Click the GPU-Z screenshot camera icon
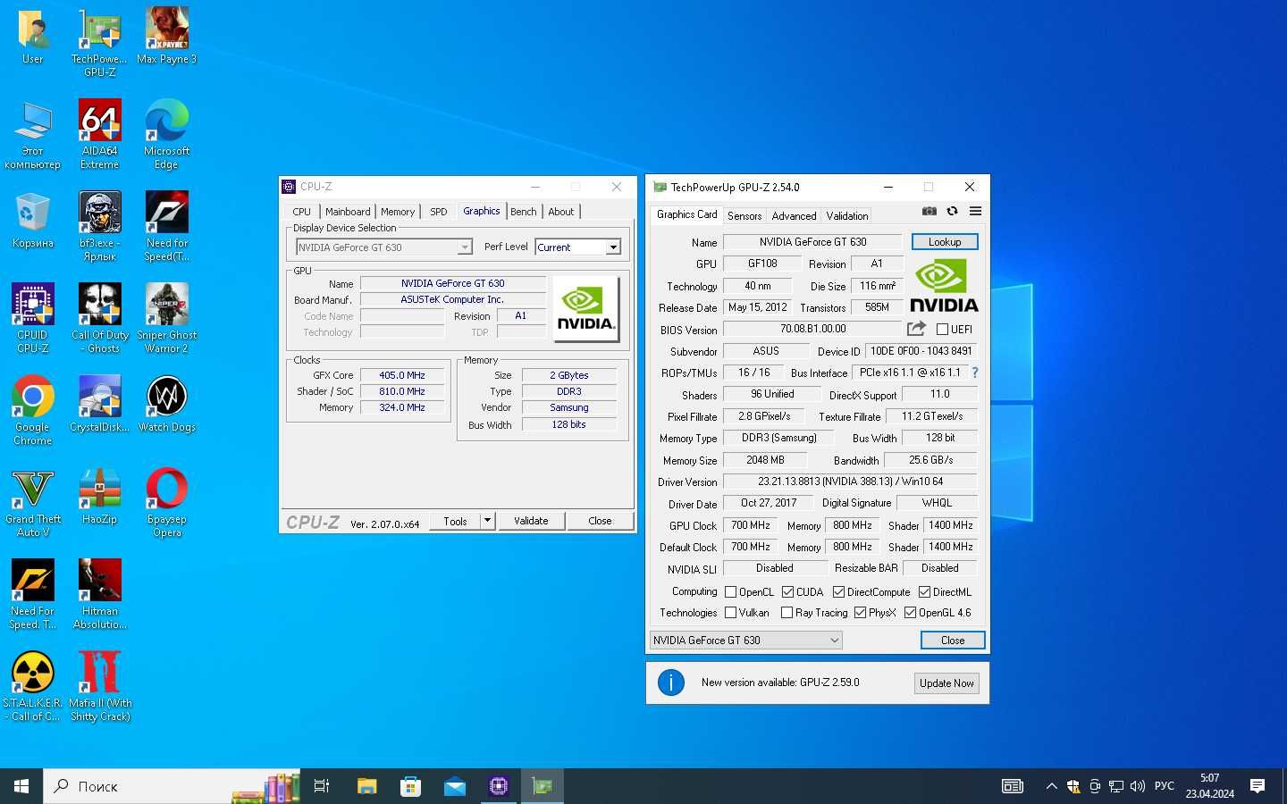This screenshot has width=1287, height=804. point(929,212)
